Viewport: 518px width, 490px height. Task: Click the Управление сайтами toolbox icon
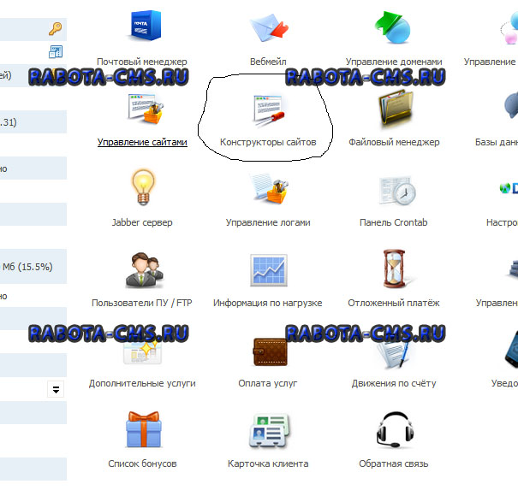(x=146, y=109)
